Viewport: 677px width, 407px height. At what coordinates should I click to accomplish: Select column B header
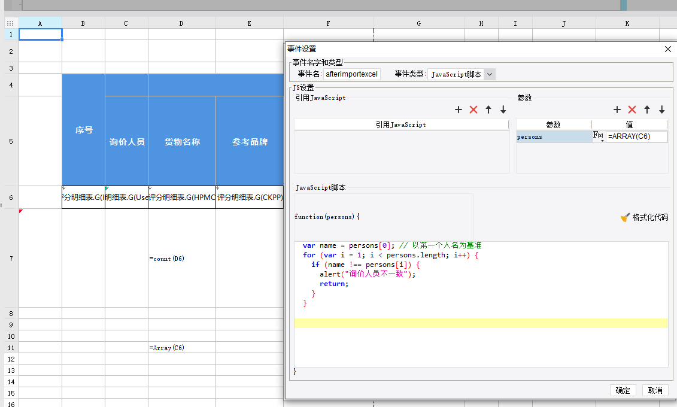(83, 23)
